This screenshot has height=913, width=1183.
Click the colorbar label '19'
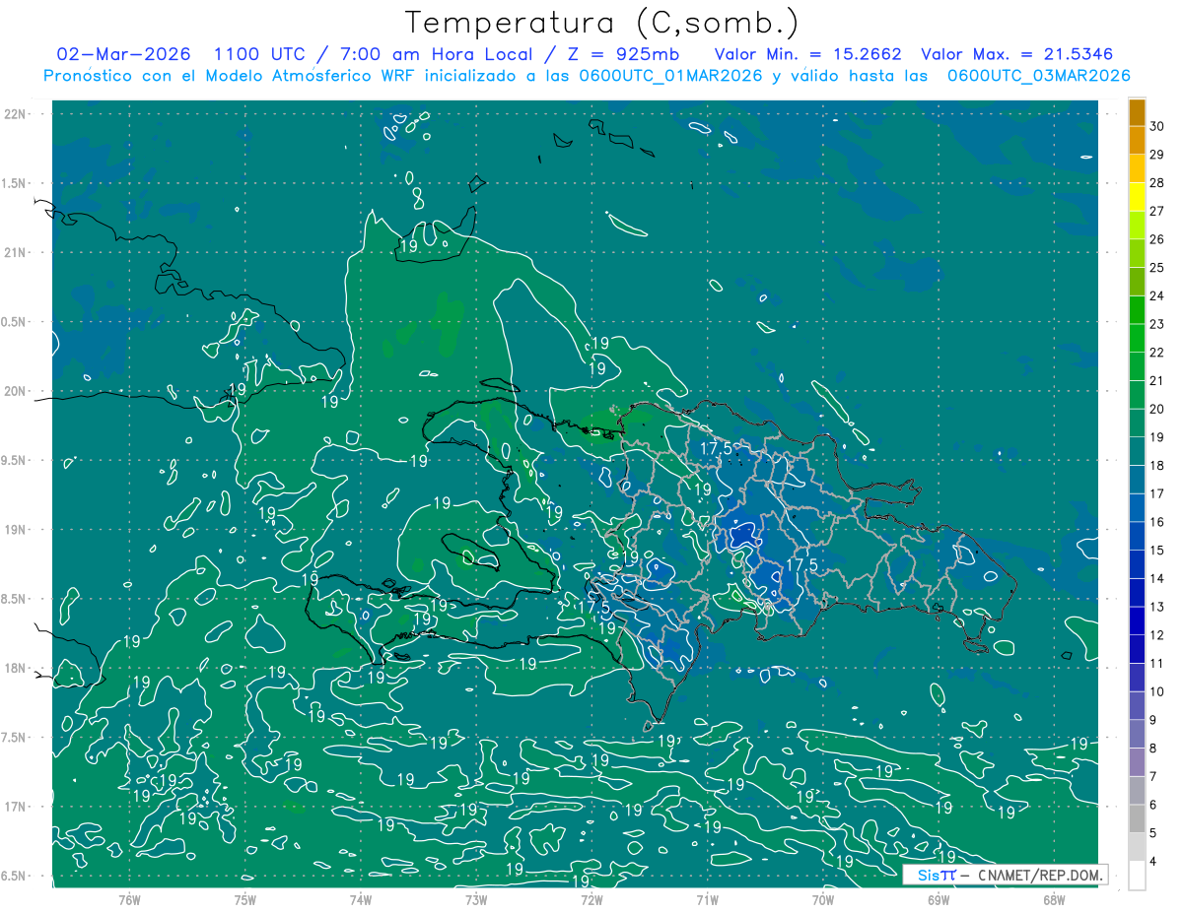point(1156,437)
